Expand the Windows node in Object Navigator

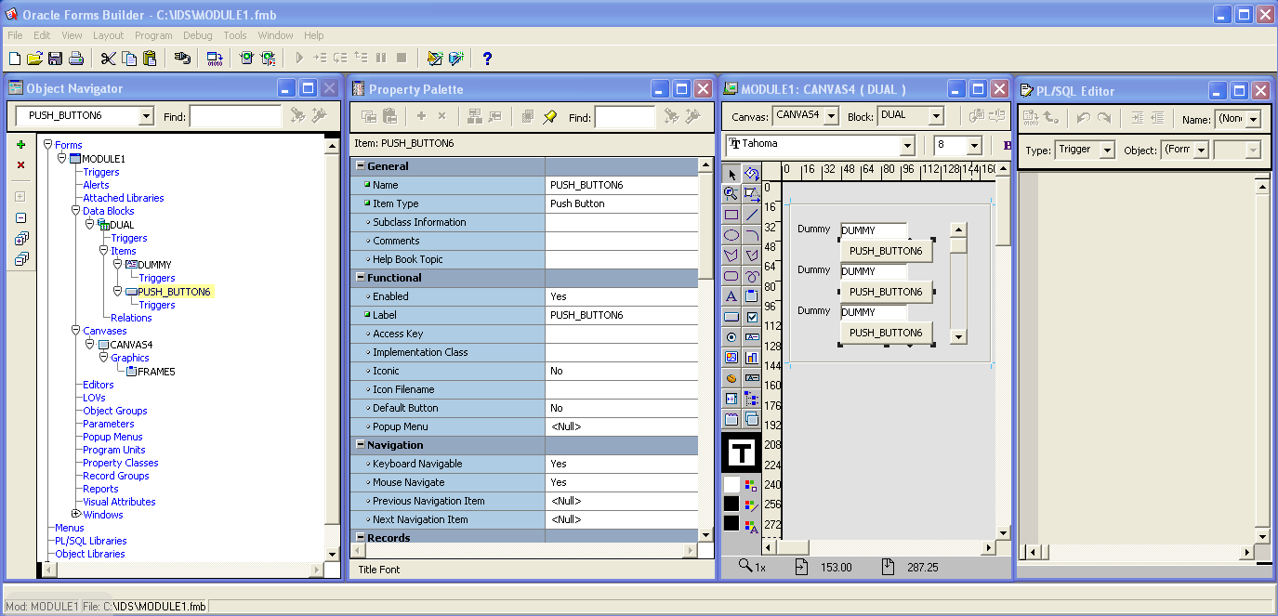tap(76, 515)
